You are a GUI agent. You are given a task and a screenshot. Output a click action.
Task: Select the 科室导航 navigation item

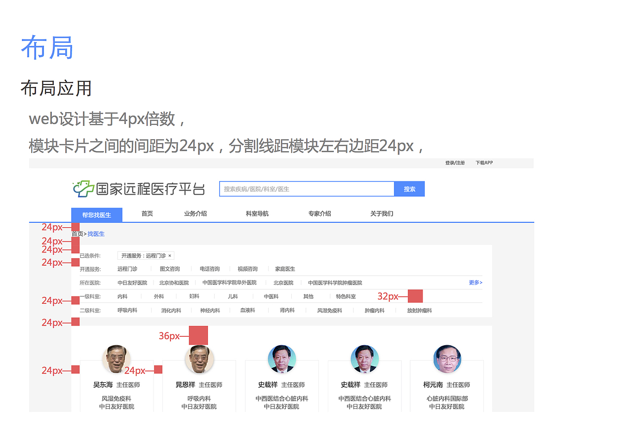257,213
